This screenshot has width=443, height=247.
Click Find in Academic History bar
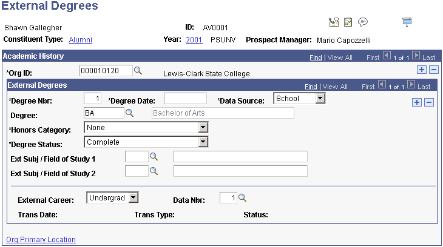[316, 58]
